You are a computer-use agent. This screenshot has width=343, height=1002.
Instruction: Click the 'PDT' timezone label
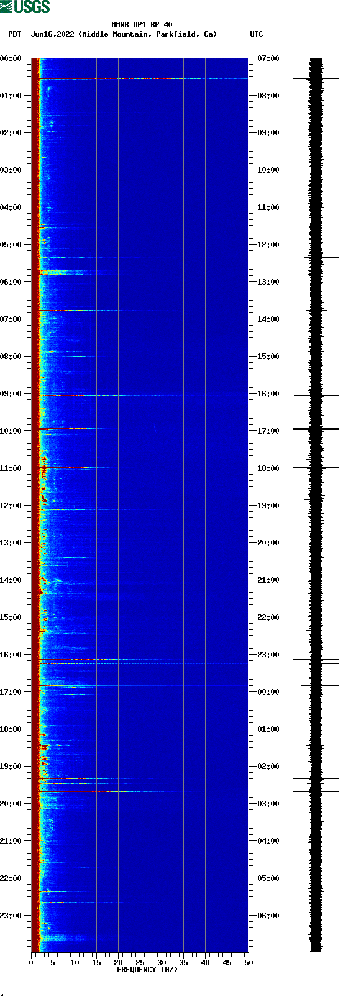pos(14,34)
